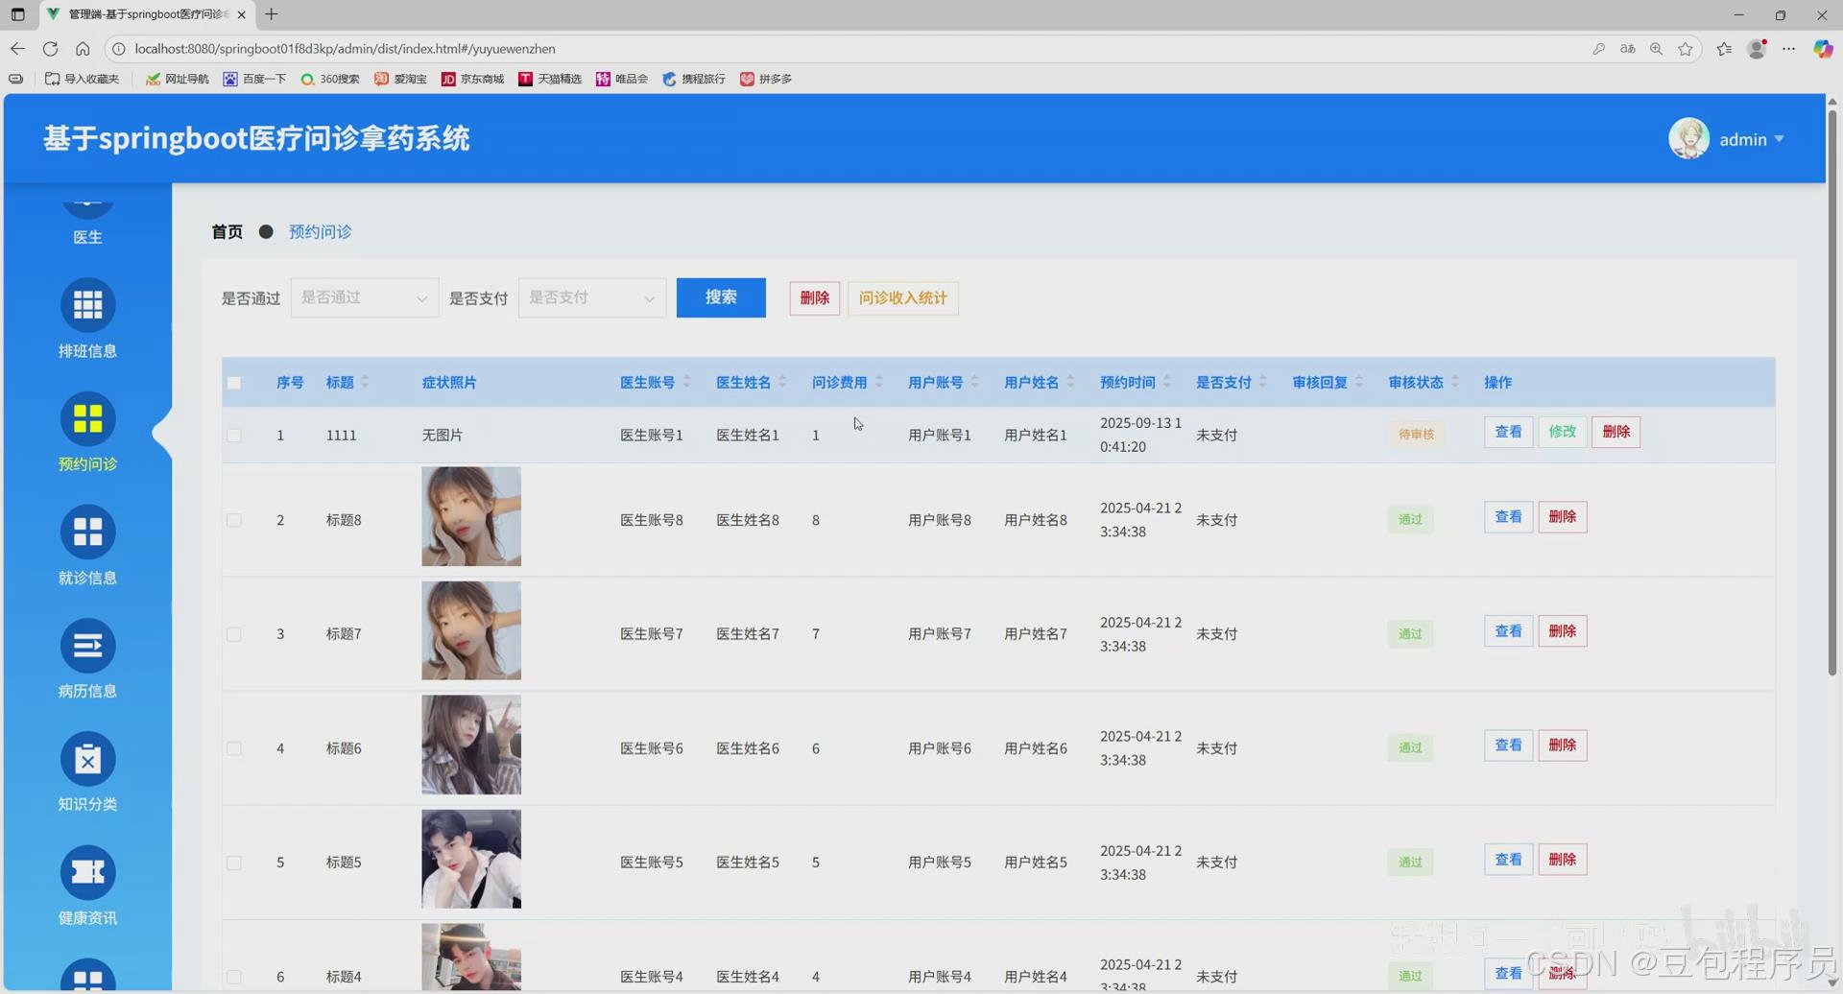
Task: Check the row with title 1111
Action: [234, 435]
